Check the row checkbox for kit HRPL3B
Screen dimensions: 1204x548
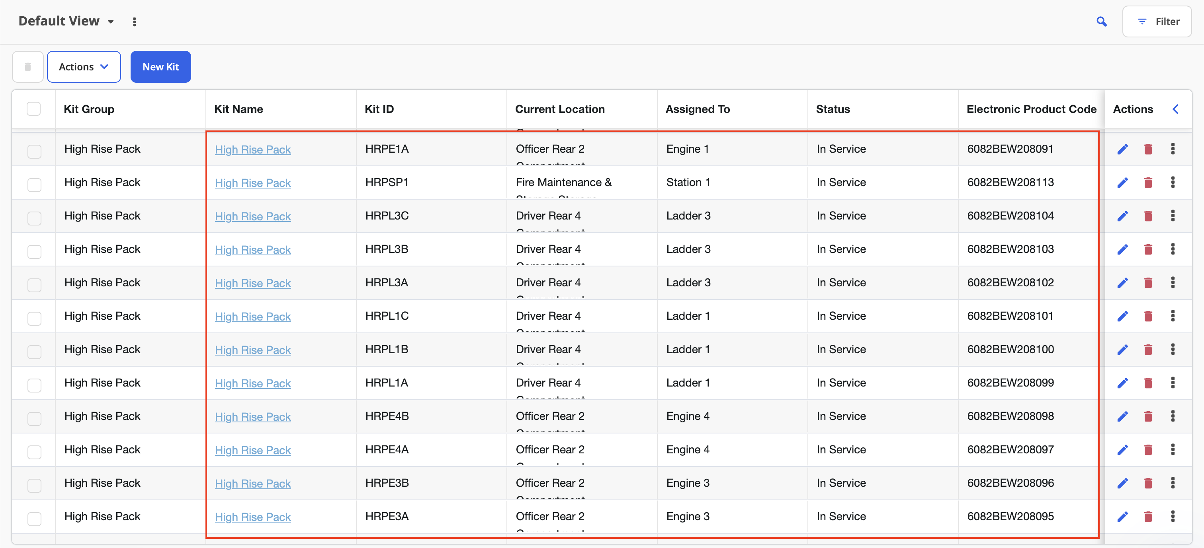tap(34, 252)
